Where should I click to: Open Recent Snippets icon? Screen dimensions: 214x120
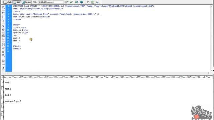[x=3, y=55]
